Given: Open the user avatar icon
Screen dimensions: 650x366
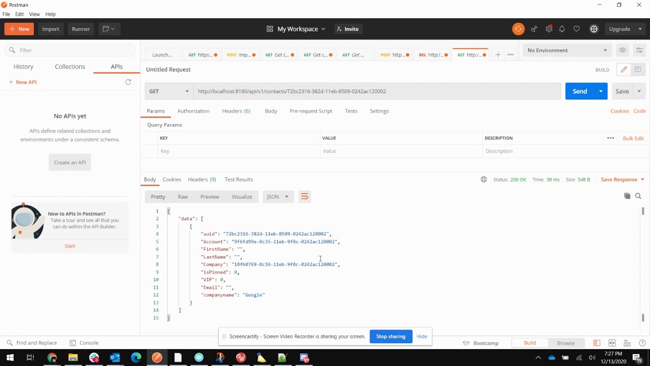Looking at the screenshot, I should coord(594,29).
